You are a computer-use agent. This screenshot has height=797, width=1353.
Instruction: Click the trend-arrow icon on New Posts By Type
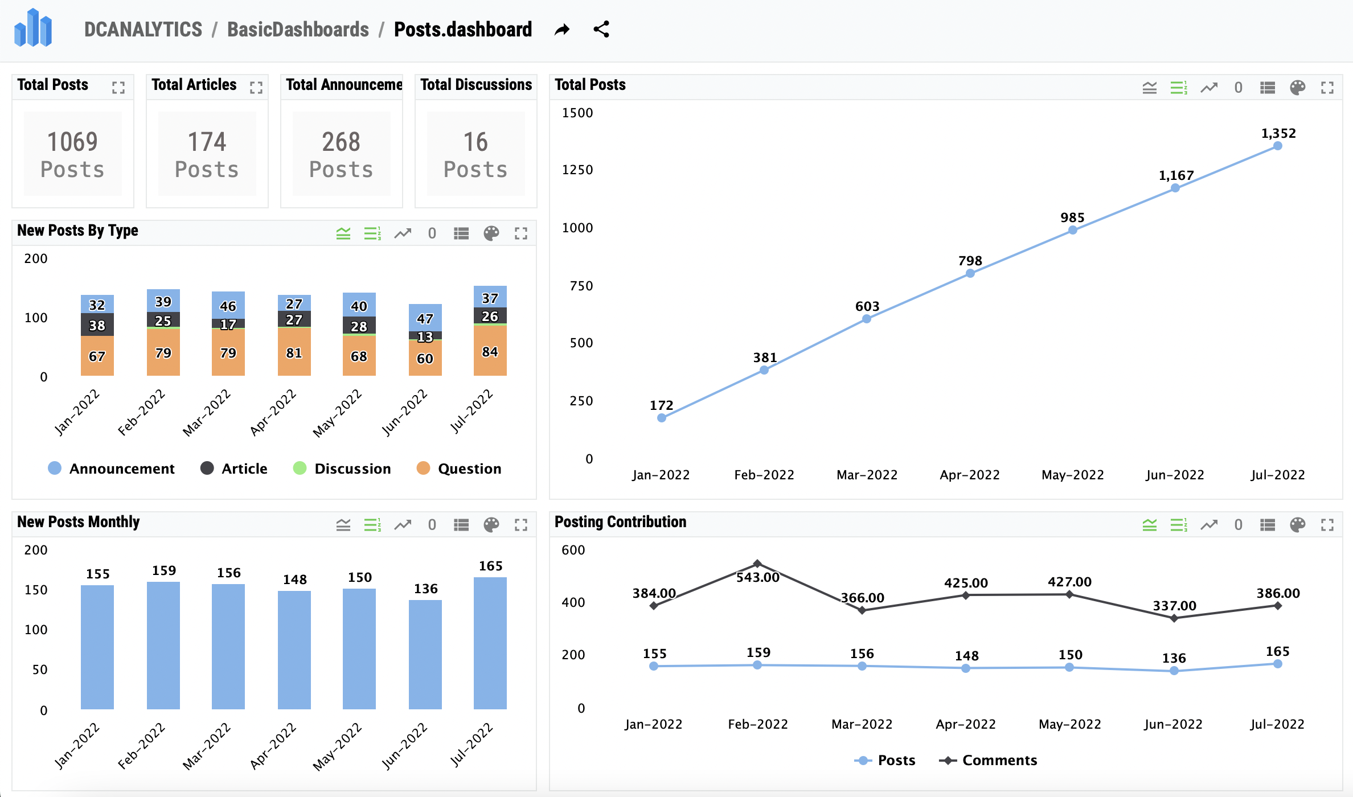pyautogui.click(x=403, y=233)
